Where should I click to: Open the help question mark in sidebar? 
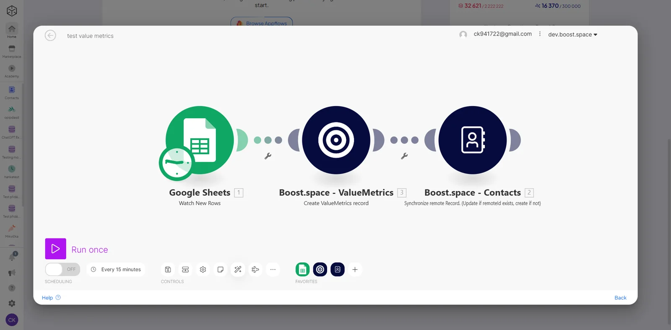tap(12, 288)
